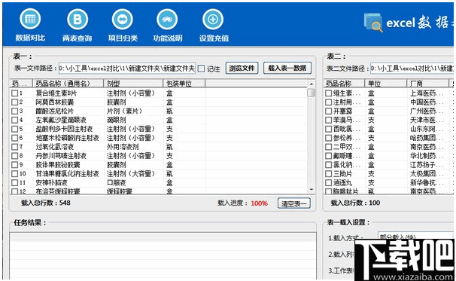This screenshot has height=281, width=456.
Task: Select 左氧氟沙星滴眼液 row text
Action: 61,120
